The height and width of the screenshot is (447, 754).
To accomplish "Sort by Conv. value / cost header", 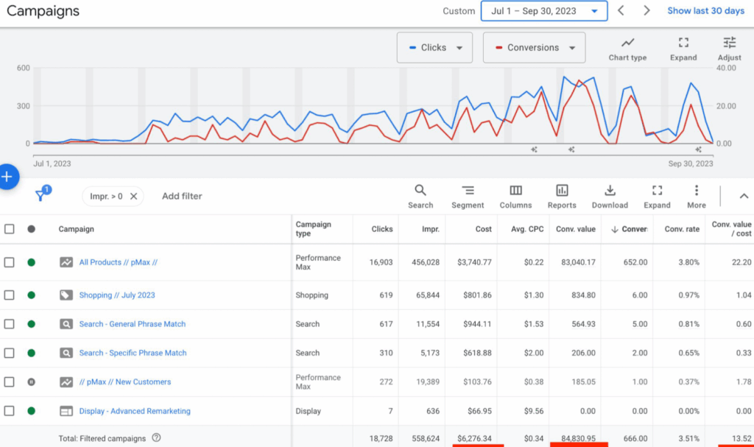I will [x=731, y=229].
